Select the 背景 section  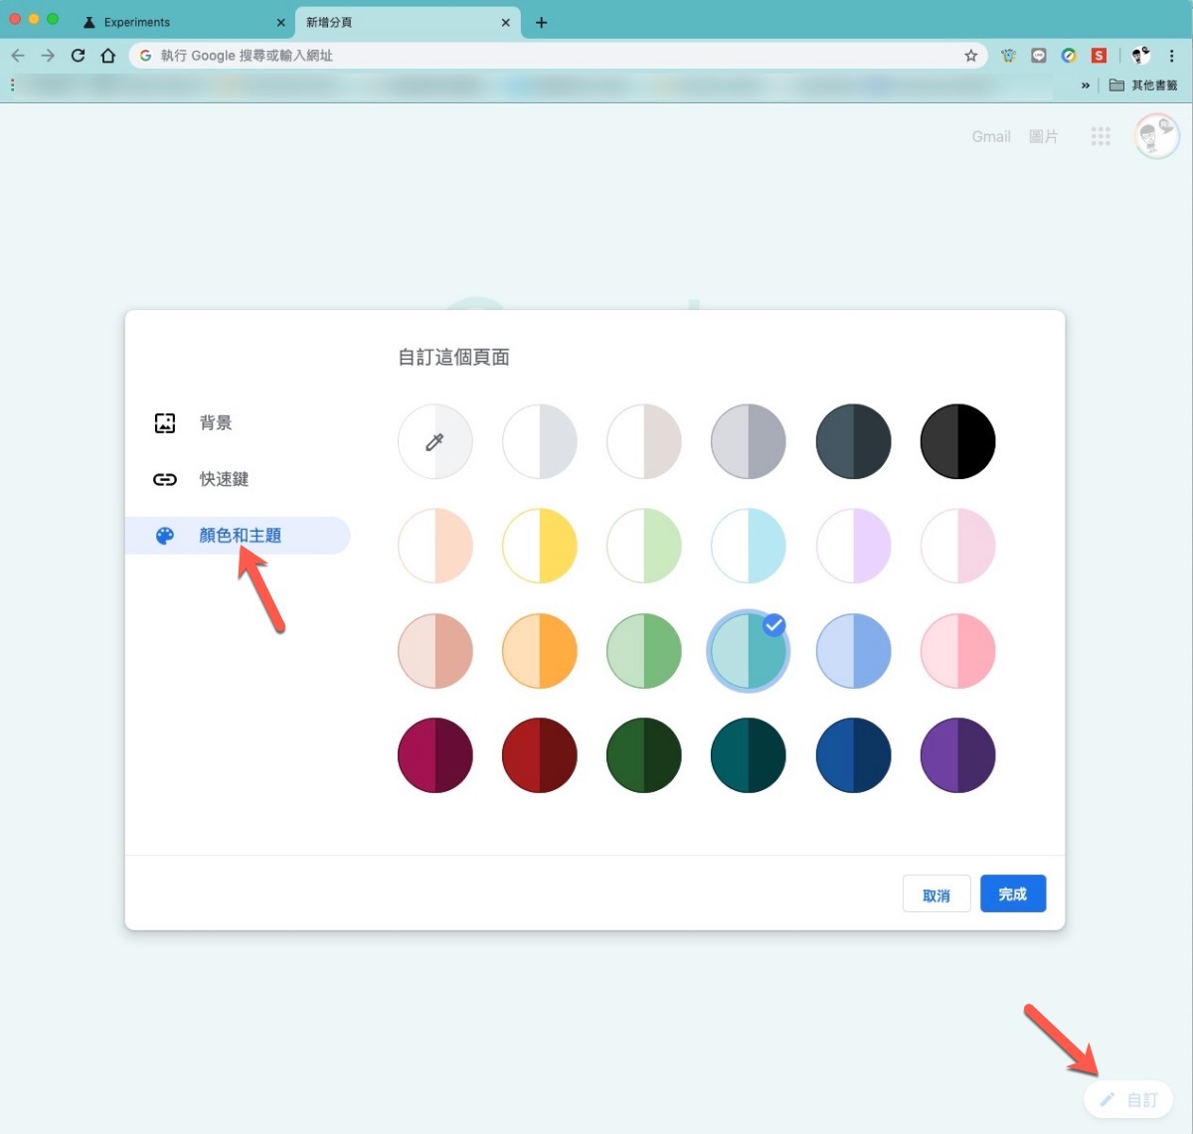(238, 422)
